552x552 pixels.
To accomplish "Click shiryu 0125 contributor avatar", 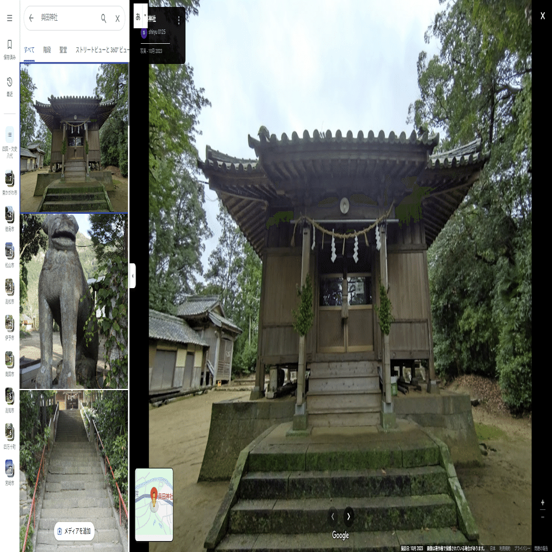I will point(143,33).
